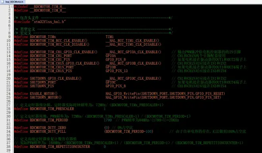
Task: Click BDCMOTOR_TIM_CH1N_PORT macro name
Action: (52, 67)
